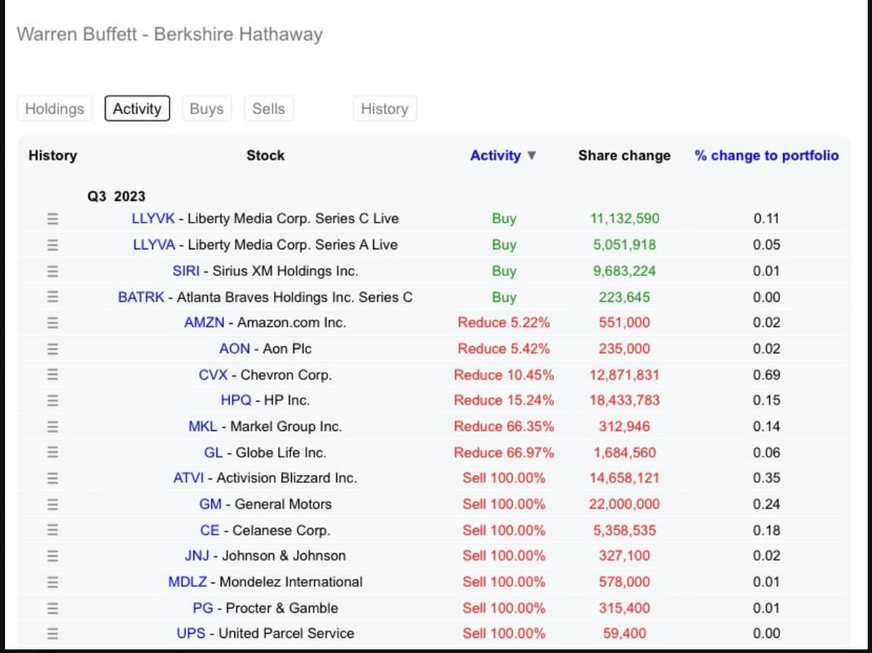Open history icon for JNJ row
Image resolution: width=872 pixels, height=653 pixels.
(x=52, y=556)
